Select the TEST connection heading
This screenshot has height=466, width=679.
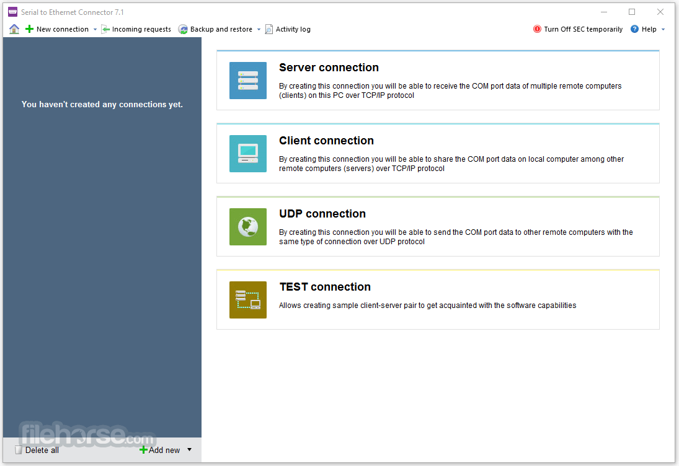[325, 287]
